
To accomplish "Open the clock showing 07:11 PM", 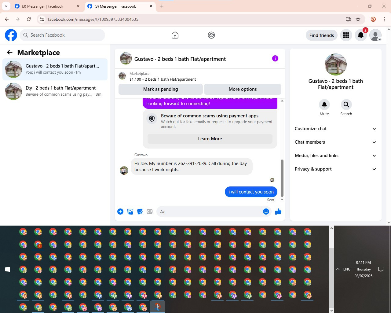I will pos(363,269).
